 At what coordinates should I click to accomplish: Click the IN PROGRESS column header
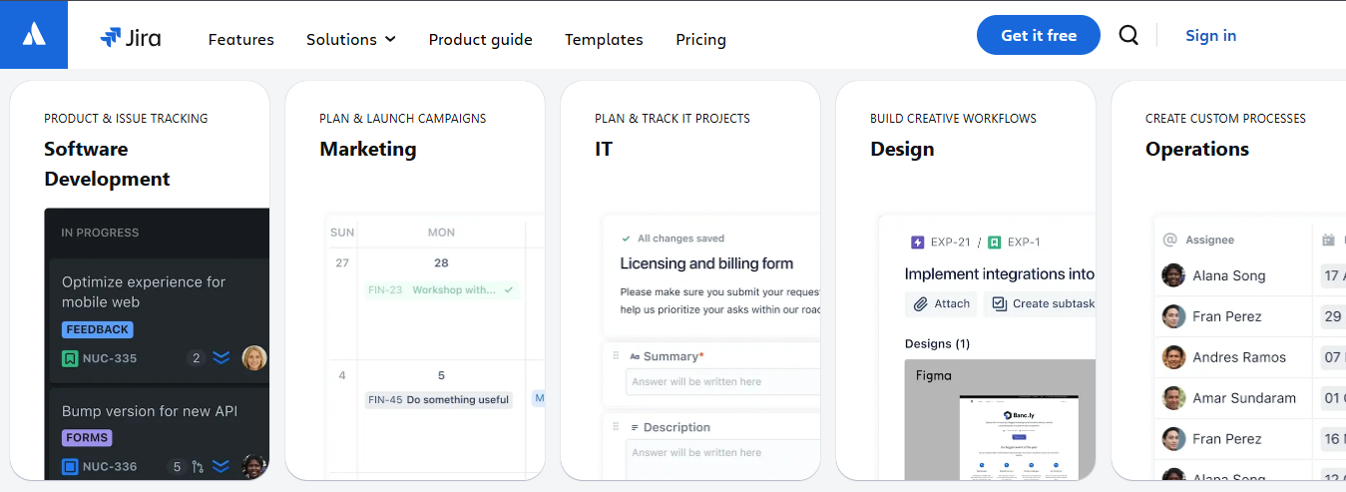pyautogui.click(x=100, y=233)
